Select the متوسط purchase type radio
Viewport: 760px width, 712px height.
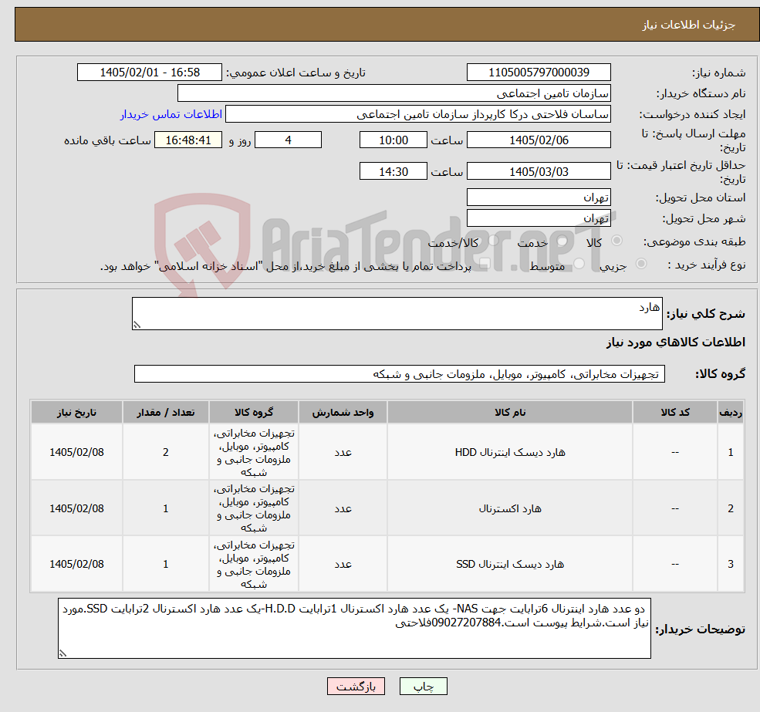point(579,264)
